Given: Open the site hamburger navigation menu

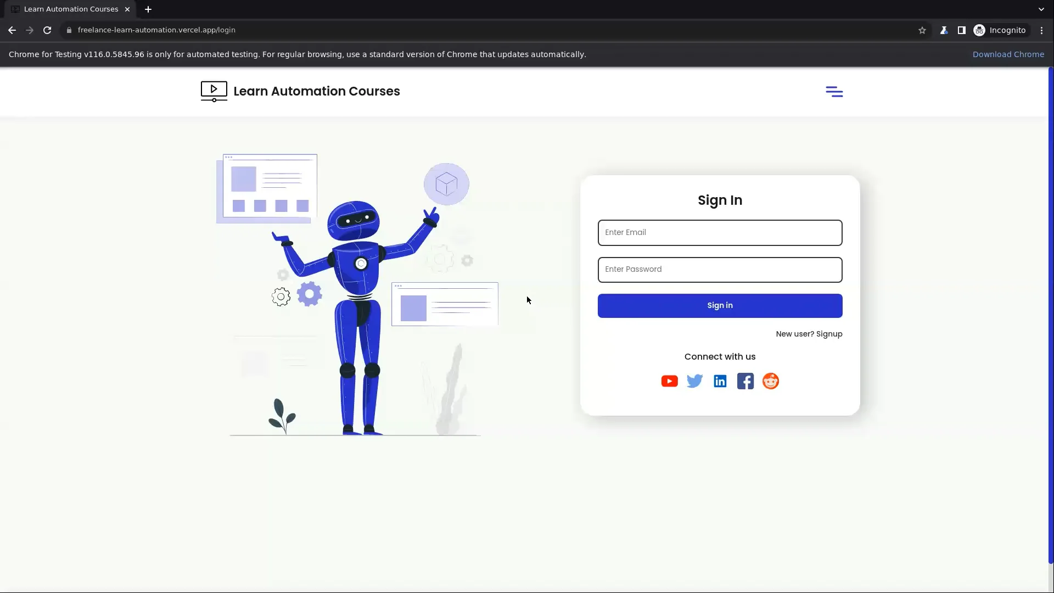Looking at the screenshot, I should coord(835,91).
